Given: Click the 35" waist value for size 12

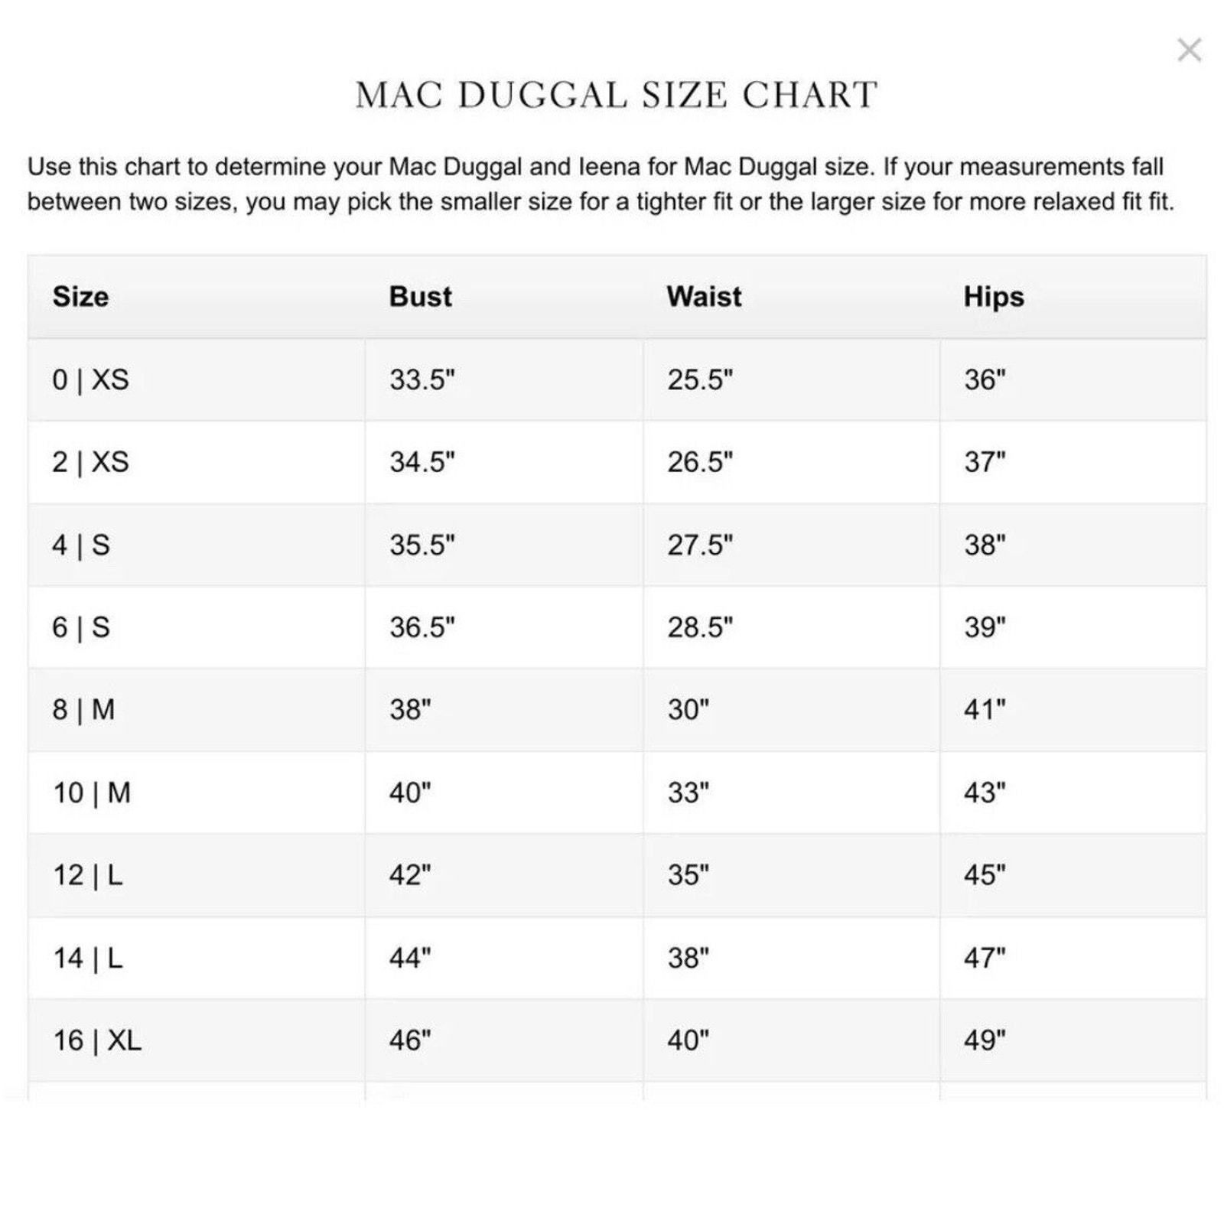Looking at the screenshot, I should [688, 875].
